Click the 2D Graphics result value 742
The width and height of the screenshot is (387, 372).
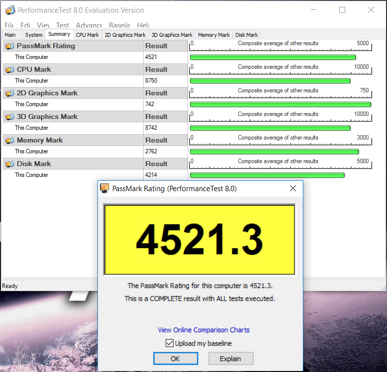150,104
